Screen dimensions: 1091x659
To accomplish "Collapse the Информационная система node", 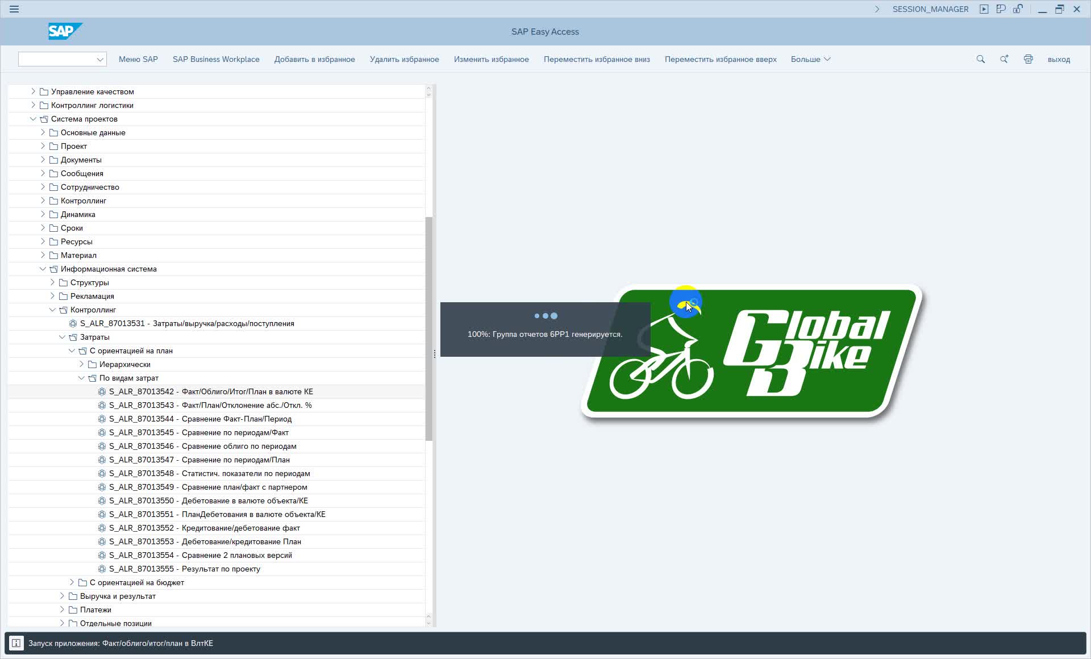I will 43,269.
